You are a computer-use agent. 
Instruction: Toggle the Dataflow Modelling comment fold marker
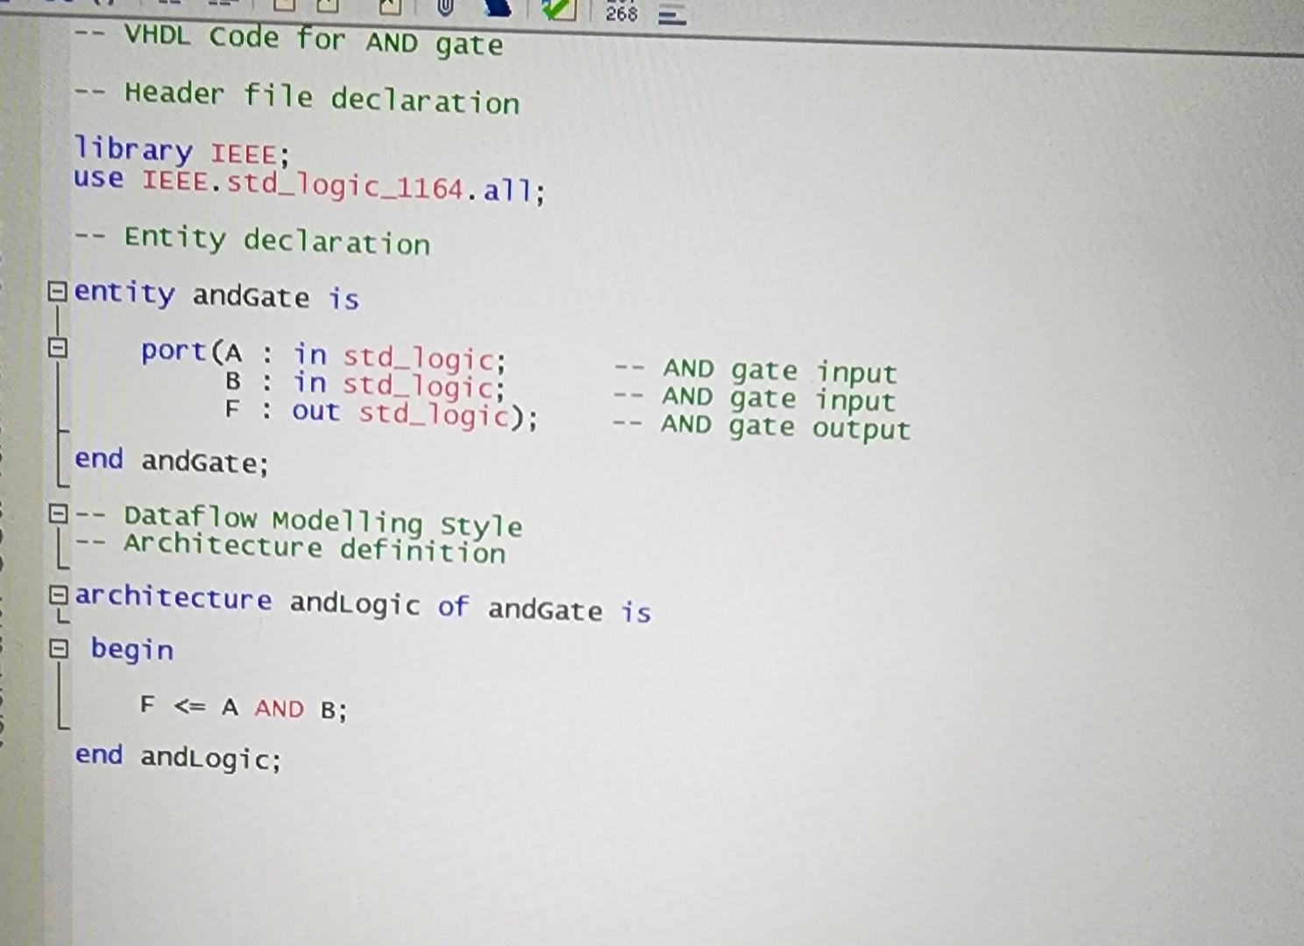[x=57, y=513]
